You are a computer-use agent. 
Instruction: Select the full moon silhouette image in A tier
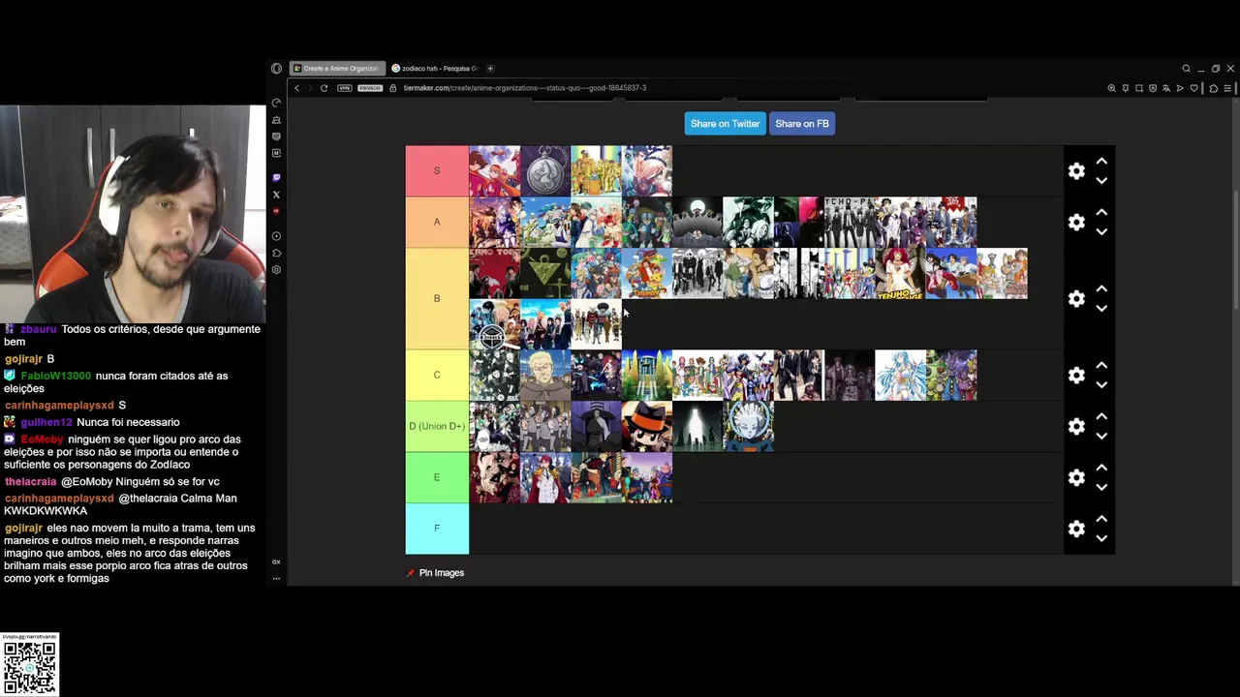[697, 223]
